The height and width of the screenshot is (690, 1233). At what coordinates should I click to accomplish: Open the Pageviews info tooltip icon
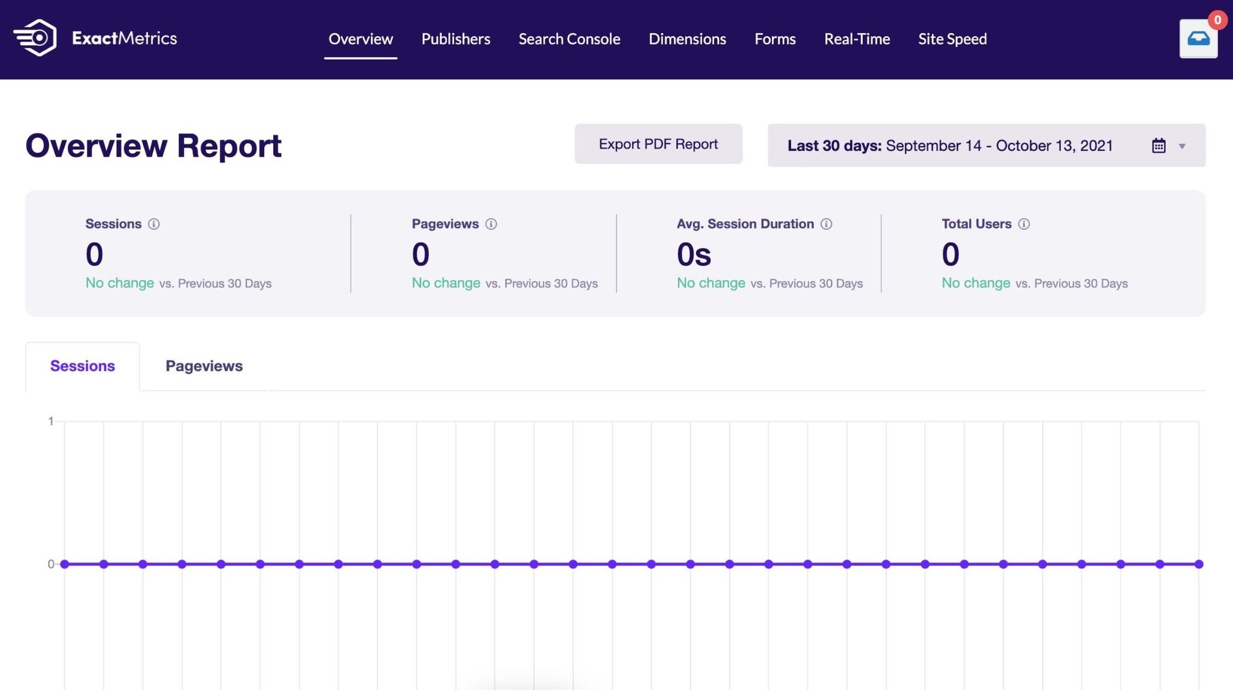coord(491,224)
